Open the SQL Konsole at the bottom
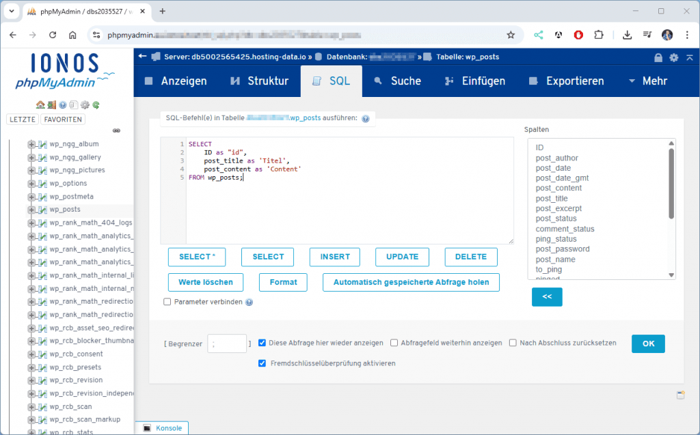The image size is (700, 435). pos(163,427)
